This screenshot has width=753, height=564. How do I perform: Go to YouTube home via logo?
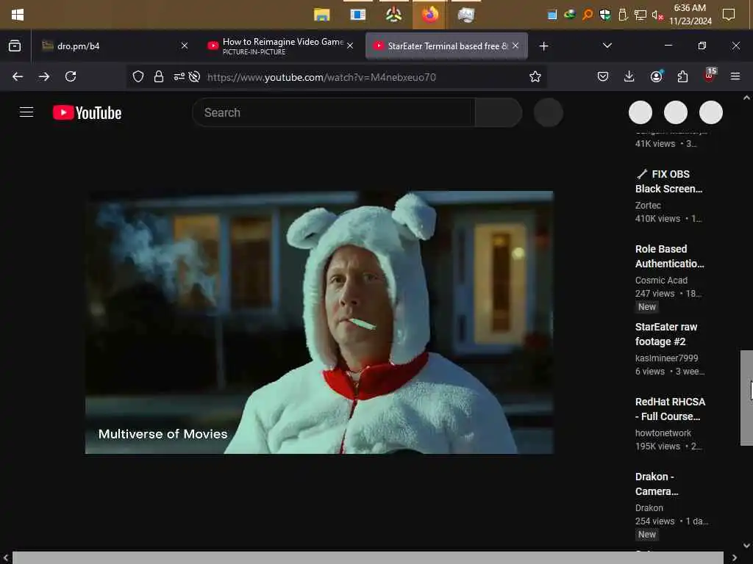click(x=87, y=112)
